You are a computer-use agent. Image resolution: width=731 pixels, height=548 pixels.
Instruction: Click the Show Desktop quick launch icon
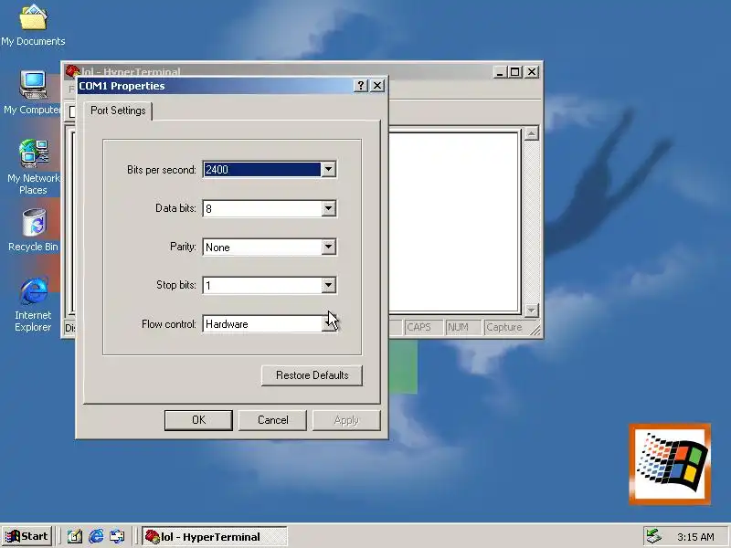pos(75,536)
